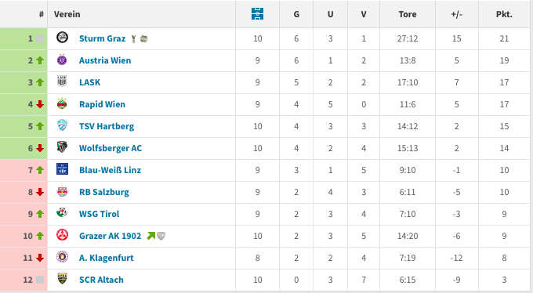Screen dimensions: 533x293
Task: Click the Blau-Weiß Linz blue crest
Action: [62, 169]
